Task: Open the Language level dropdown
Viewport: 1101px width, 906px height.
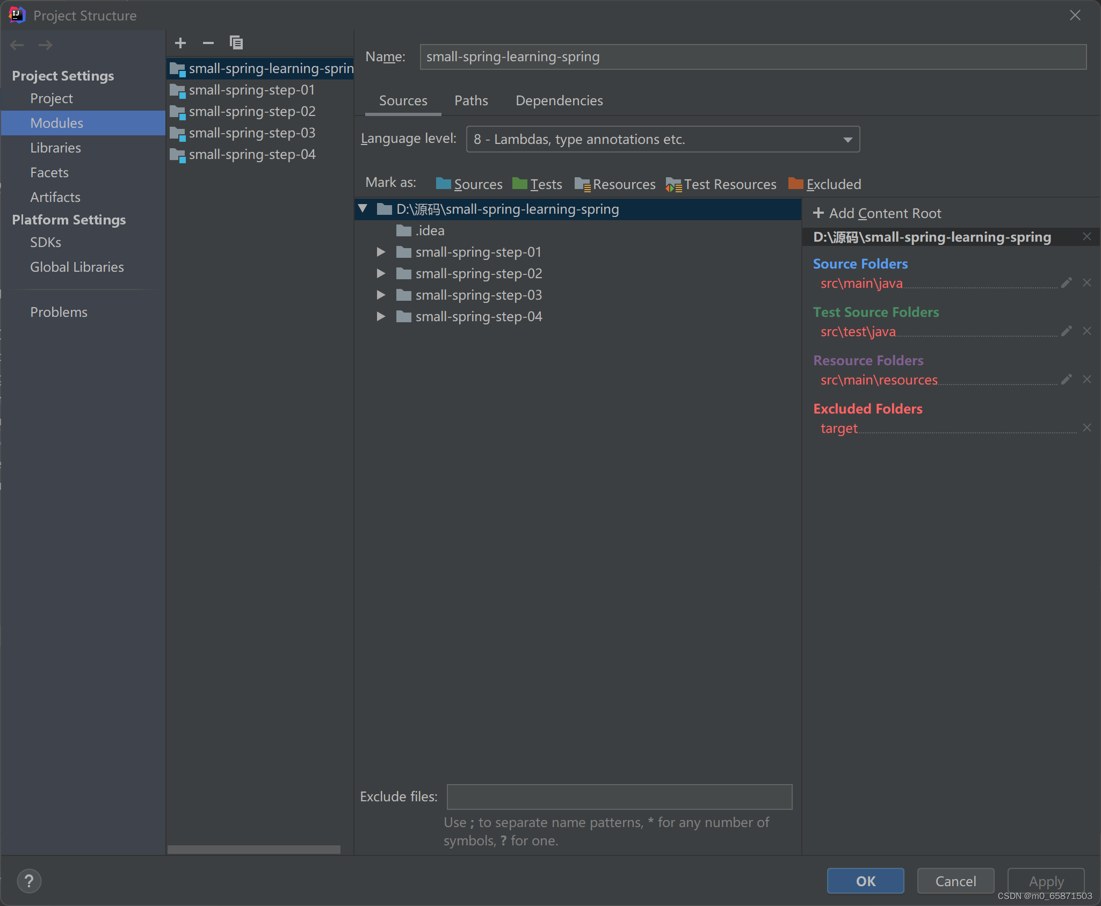Action: coord(663,140)
